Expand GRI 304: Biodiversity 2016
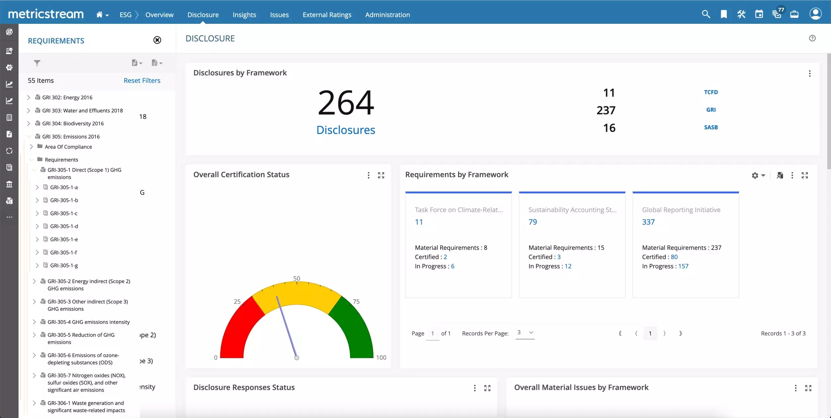The width and height of the screenshot is (831, 418). pyautogui.click(x=28, y=123)
